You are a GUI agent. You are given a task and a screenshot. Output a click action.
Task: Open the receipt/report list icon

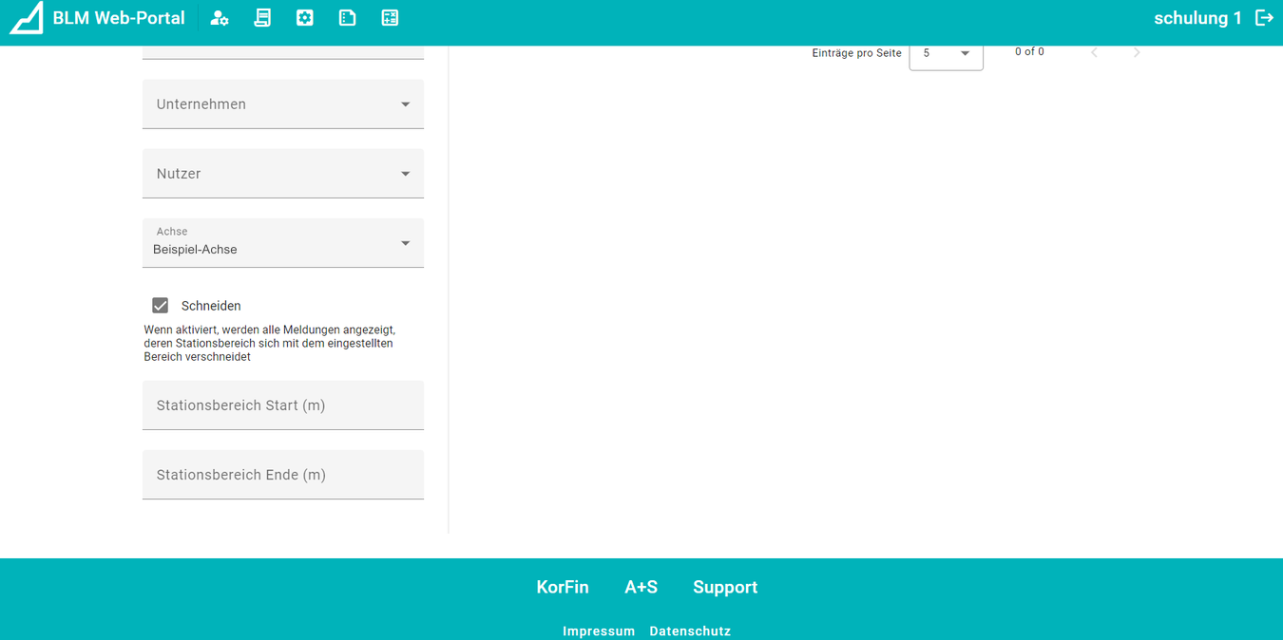(x=262, y=18)
